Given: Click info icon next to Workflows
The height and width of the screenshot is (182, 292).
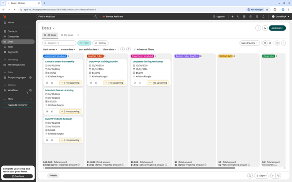Looking at the screenshot, I should pos(30,90).
